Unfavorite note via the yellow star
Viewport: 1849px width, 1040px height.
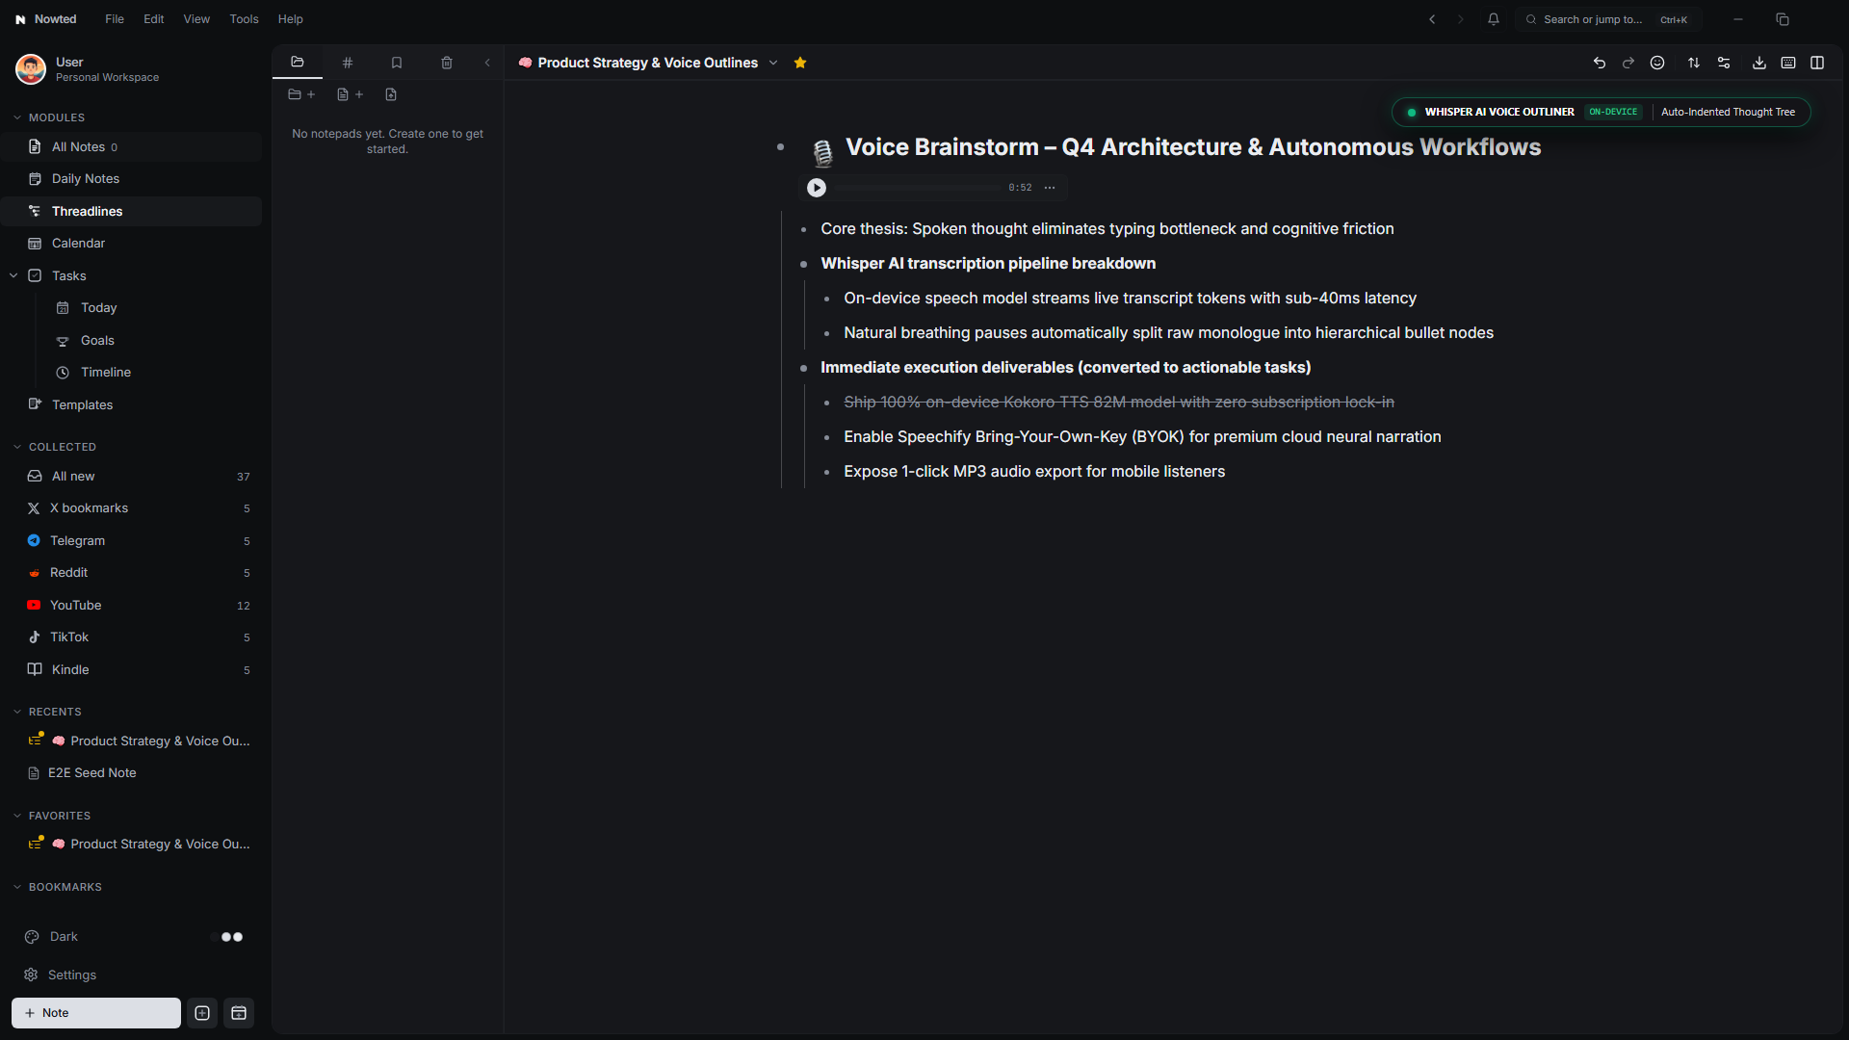tap(800, 63)
